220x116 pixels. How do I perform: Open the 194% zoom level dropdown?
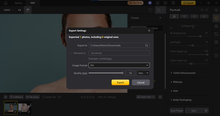point(9,10)
